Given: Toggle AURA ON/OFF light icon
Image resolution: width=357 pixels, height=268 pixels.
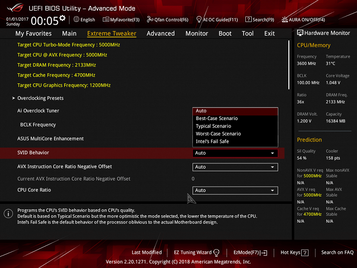Looking at the screenshot, I should [285, 20].
